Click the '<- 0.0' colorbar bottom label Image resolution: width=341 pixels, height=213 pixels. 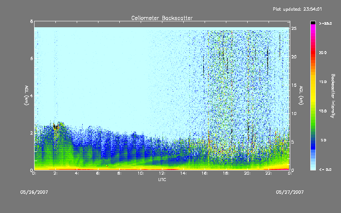(x=325, y=170)
